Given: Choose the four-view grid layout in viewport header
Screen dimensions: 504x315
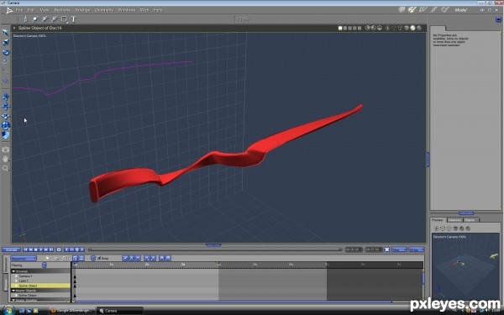Looking at the screenshot, I should (x=360, y=29).
